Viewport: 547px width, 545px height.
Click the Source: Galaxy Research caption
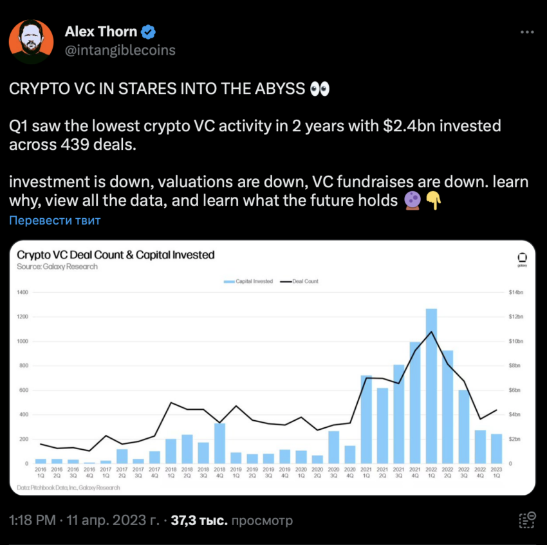click(57, 266)
